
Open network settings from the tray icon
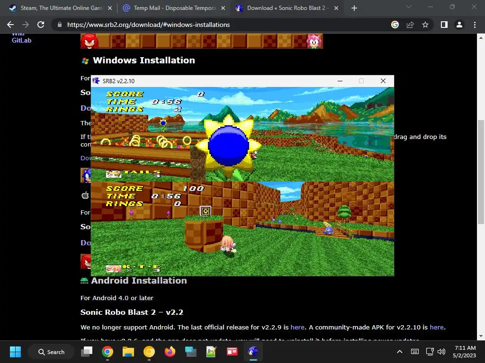coord(430,352)
